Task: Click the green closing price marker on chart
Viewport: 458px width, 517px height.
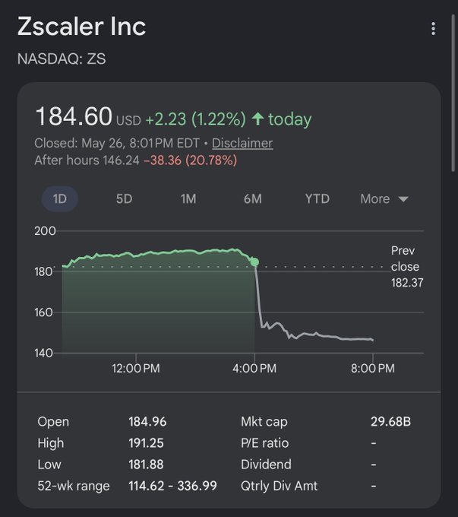Action: tap(254, 262)
